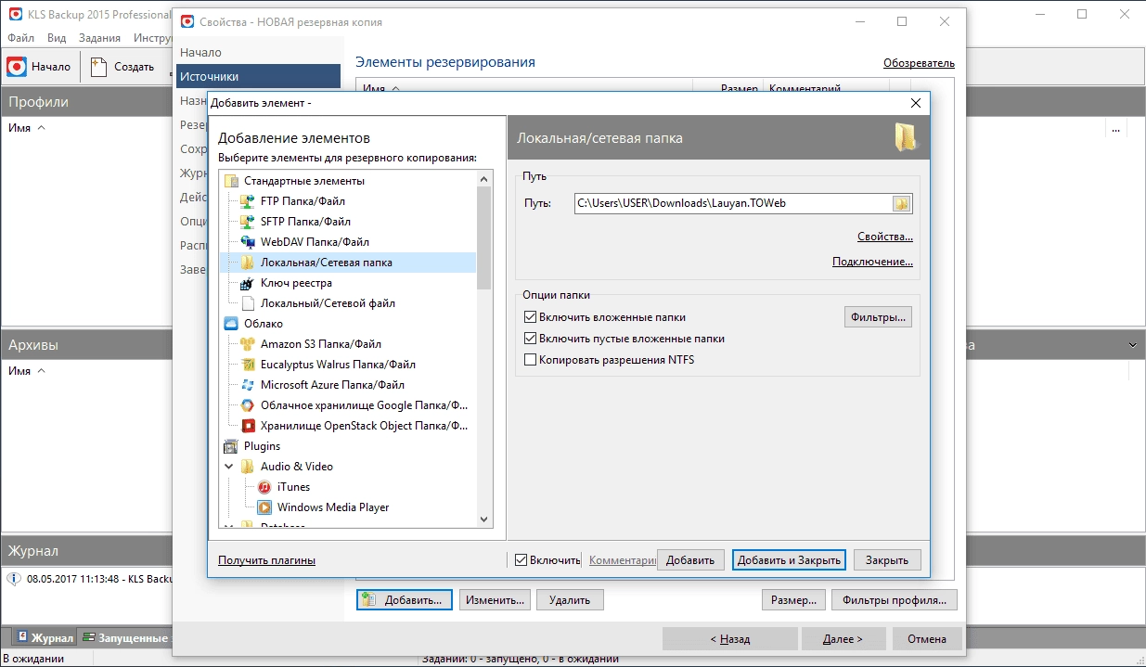The image size is (1146, 667).
Task: Click the ellipsis button in Профили panel
Action: tap(1116, 129)
